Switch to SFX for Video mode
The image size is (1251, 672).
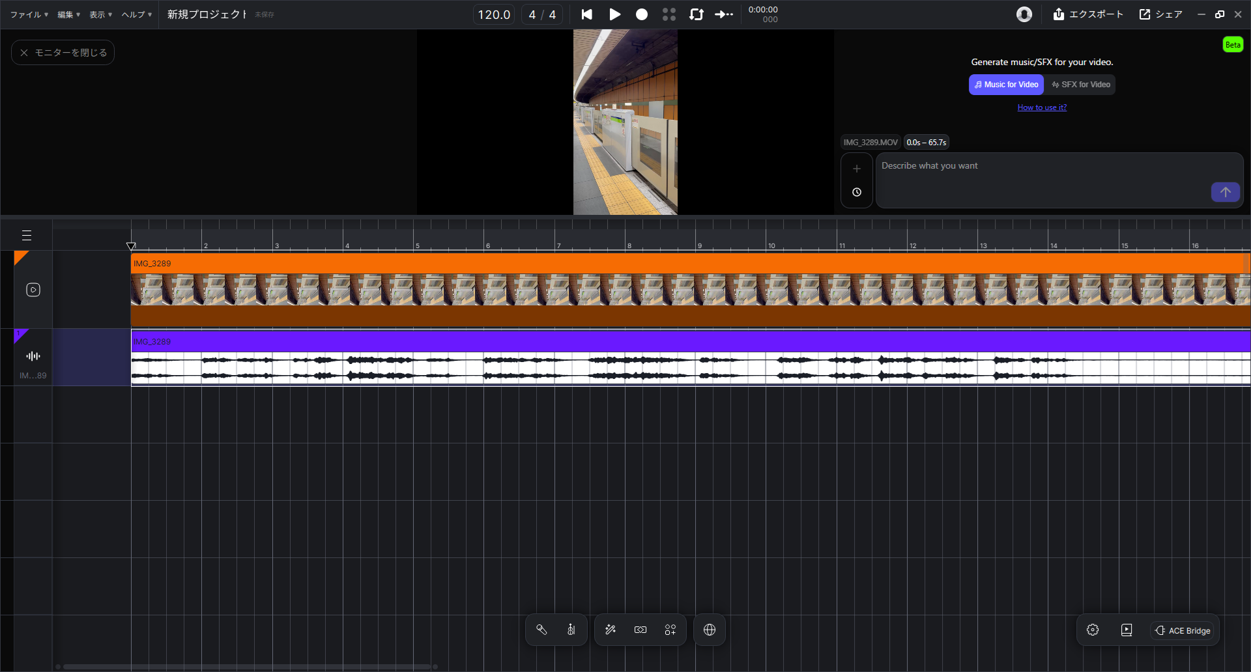[1081, 85]
